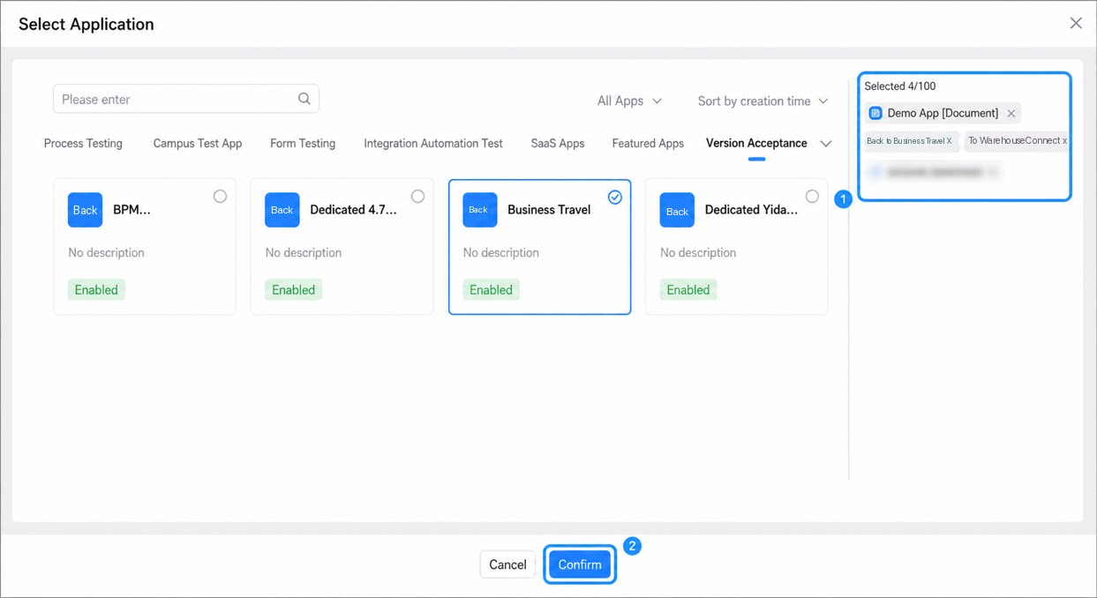Open Sort by creation time dropdown

coord(763,101)
